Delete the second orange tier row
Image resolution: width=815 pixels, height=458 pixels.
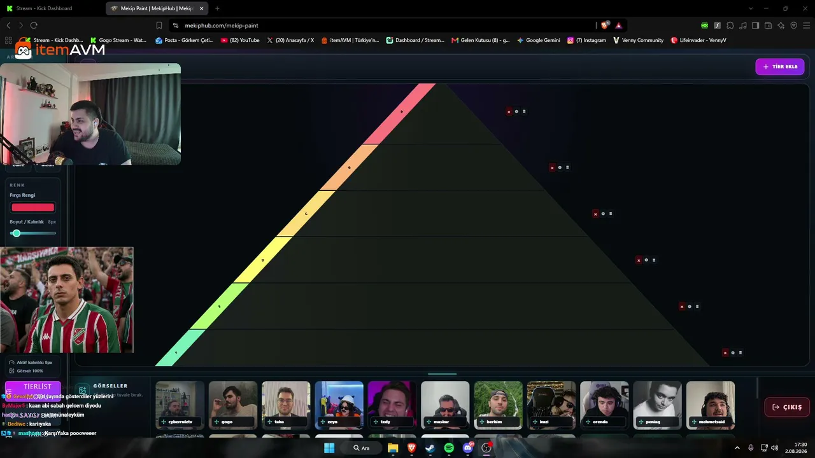pyautogui.click(x=552, y=168)
